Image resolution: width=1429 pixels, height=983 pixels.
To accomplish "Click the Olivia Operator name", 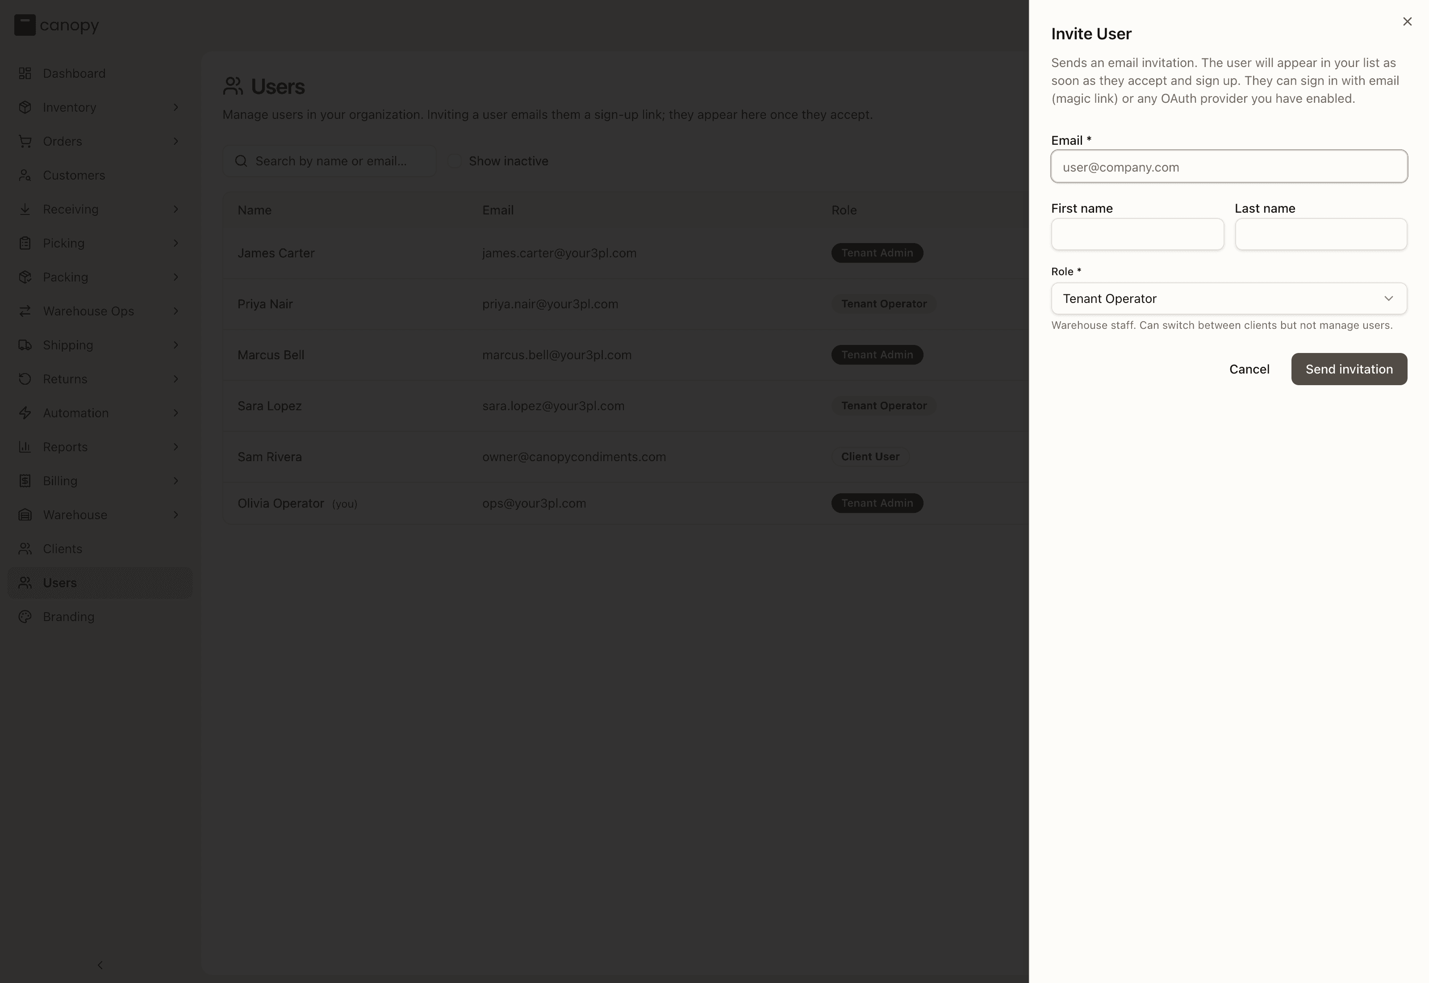I will (x=280, y=503).
